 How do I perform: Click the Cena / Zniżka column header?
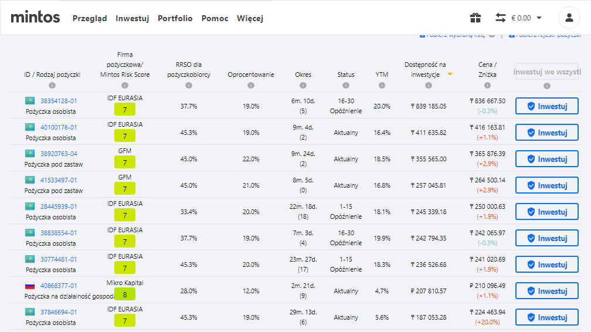tap(487, 69)
